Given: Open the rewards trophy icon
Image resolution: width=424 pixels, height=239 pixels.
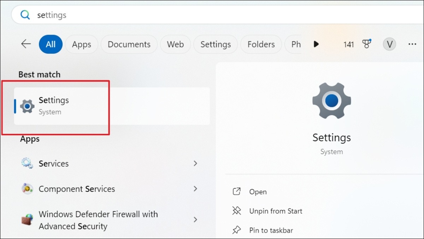Looking at the screenshot, I should click(366, 44).
